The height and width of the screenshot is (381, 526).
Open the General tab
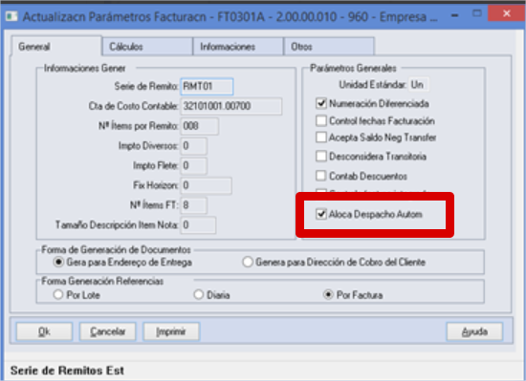56,46
